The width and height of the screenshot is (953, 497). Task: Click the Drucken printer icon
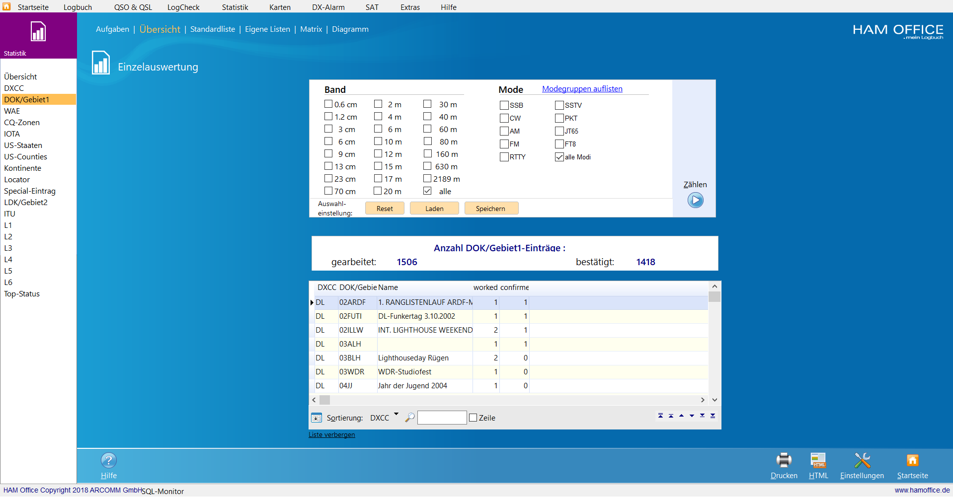[x=784, y=460]
